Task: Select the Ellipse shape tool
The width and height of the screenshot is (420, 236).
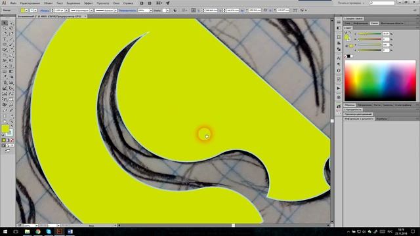Action: pyautogui.click(x=5, y=45)
